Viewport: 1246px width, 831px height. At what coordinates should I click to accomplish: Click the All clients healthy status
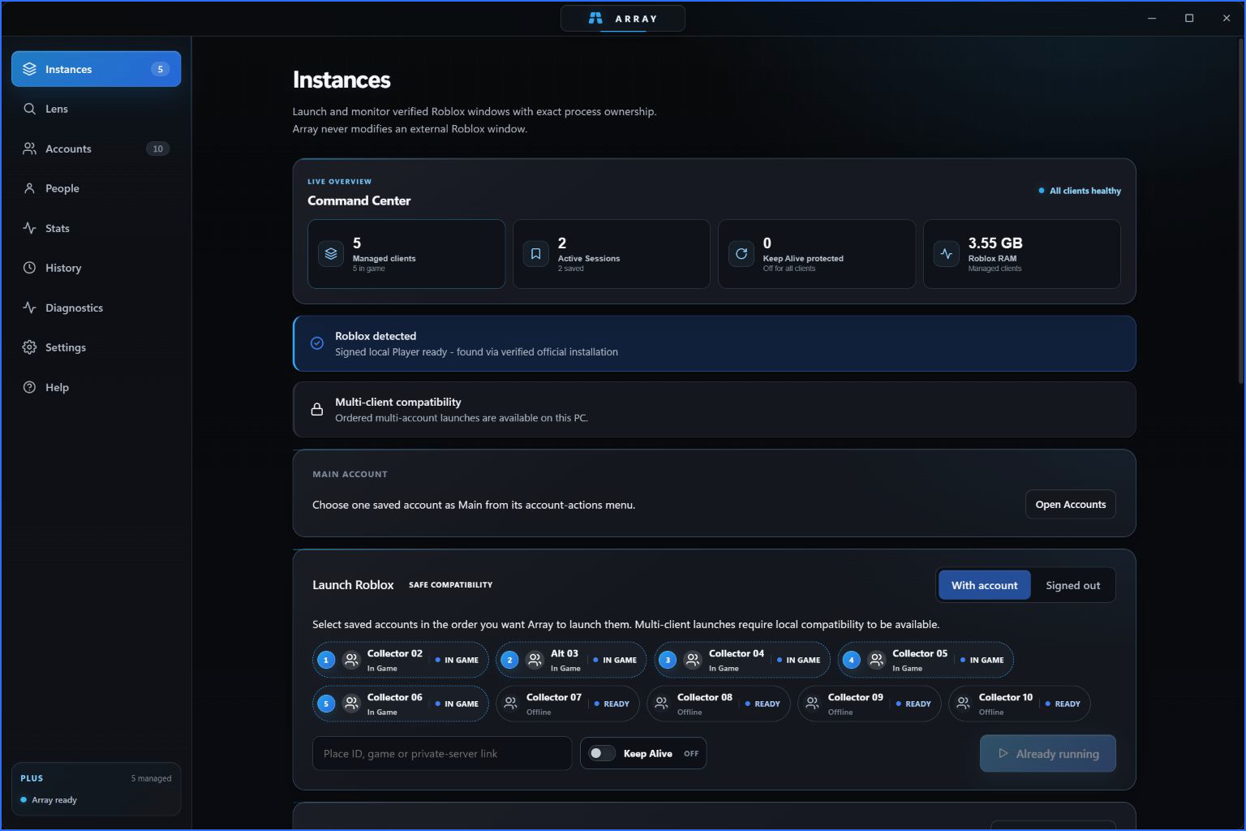click(x=1080, y=191)
